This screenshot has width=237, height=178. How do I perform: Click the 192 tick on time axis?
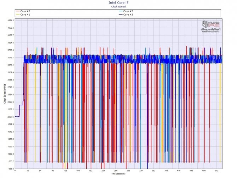pyautogui.click(x=91, y=171)
